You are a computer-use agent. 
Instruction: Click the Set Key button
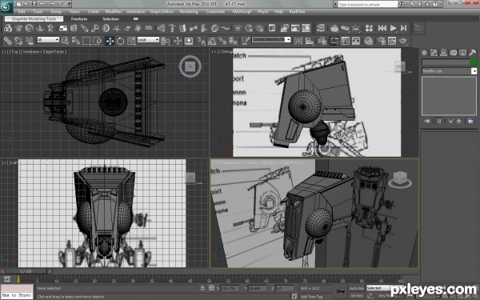(356, 296)
